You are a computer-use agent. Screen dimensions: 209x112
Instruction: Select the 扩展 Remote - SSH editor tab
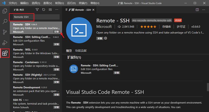(80, 10)
